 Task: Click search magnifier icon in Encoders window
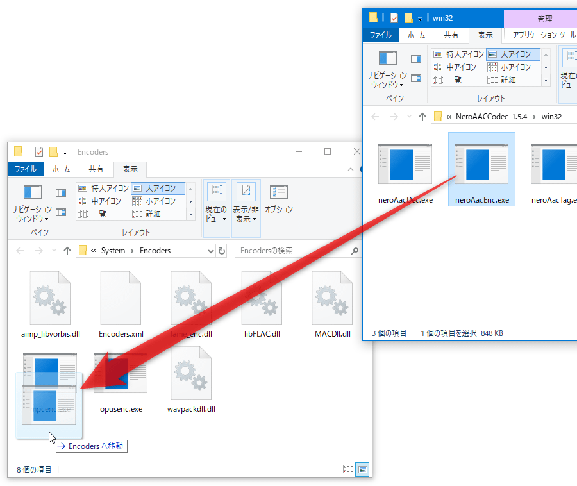[355, 251]
